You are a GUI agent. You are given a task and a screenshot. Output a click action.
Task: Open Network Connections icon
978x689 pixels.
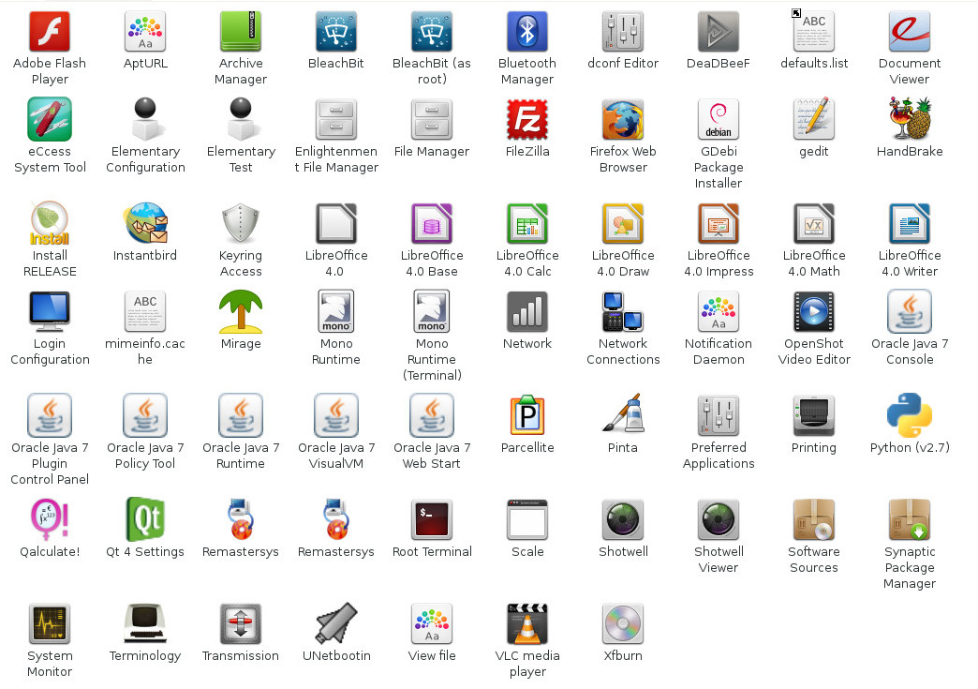point(622,311)
